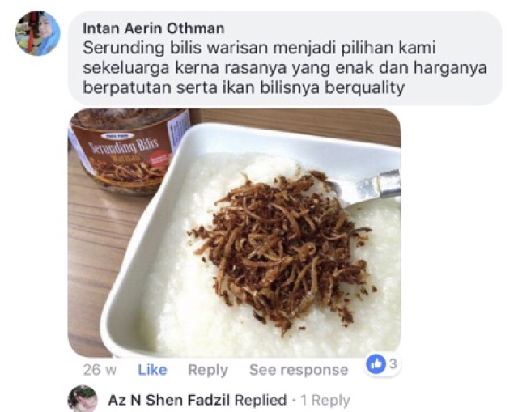View the reaction count of 3
518x412 pixels.
(x=393, y=363)
